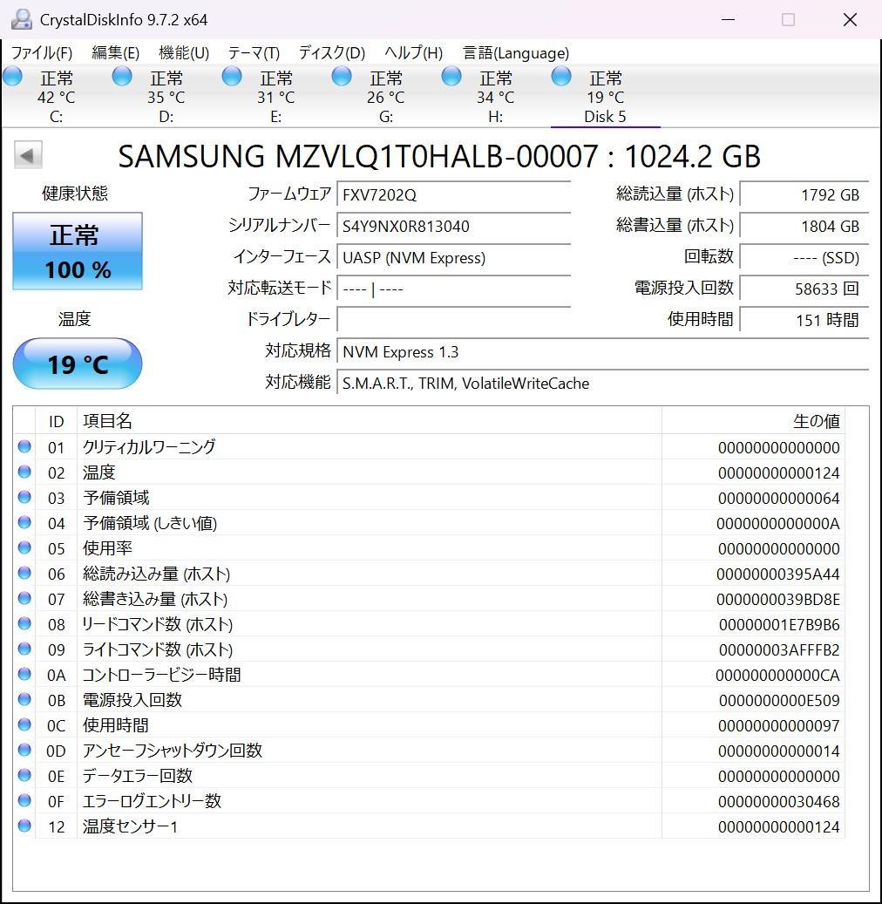Click the firmware field showing FXV7202Q
This screenshot has width=882, height=904.
(453, 194)
